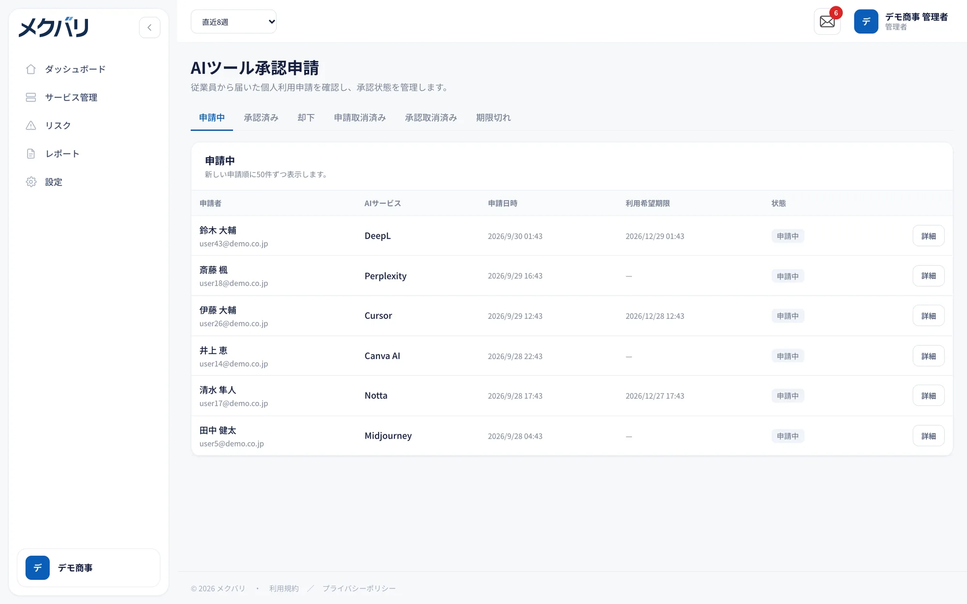The height and width of the screenshot is (604, 967).
Task: Click applicant name 伊藤 大輔
Action: [x=218, y=310]
